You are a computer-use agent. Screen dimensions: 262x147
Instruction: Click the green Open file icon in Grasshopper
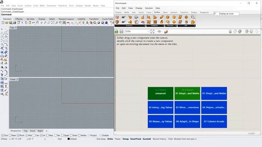coord(116,31)
